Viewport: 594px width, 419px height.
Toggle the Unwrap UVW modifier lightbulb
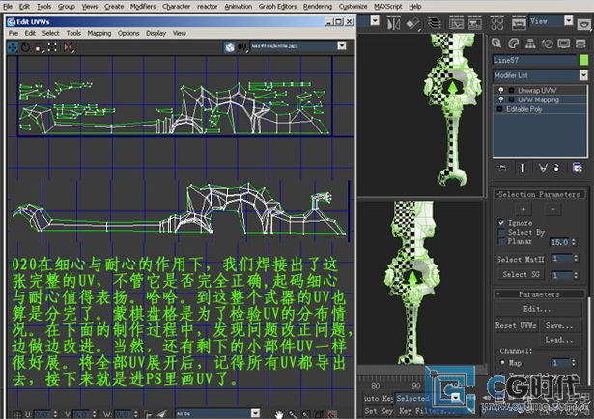[501, 90]
